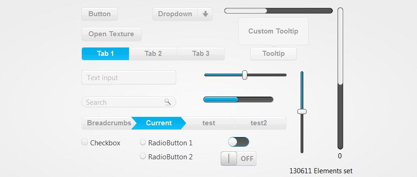Screen dimensions: 417x177
Task: Click the Button button
Action: click(100, 14)
